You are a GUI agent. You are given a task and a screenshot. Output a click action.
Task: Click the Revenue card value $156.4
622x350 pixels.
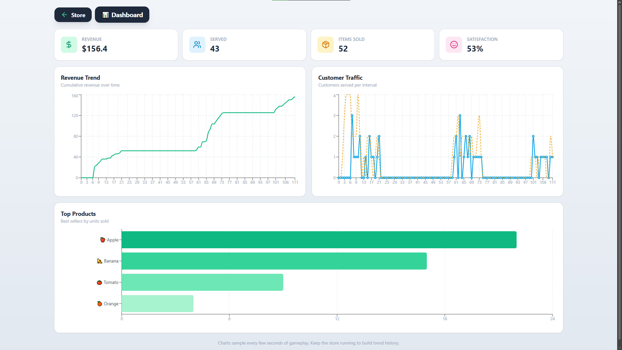[x=95, y=49]
